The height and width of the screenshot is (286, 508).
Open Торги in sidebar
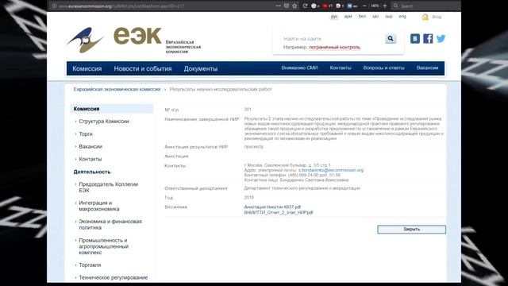pyautogui.click(x=86, y=134)
